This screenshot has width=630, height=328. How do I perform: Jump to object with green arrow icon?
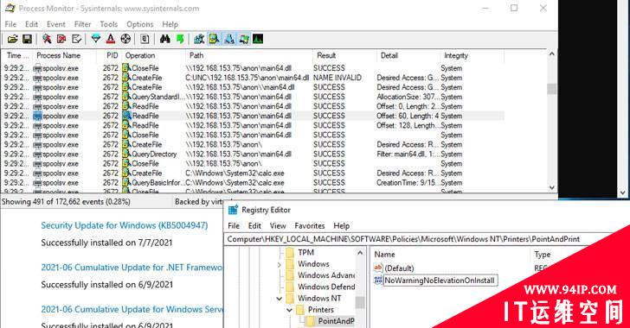click(180, 39)
